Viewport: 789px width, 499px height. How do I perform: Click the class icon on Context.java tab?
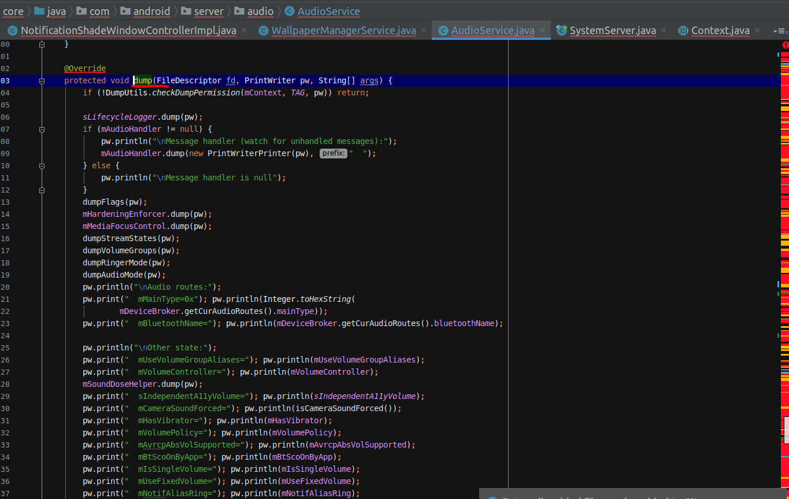pyautogui.click(x=683, y=31)
